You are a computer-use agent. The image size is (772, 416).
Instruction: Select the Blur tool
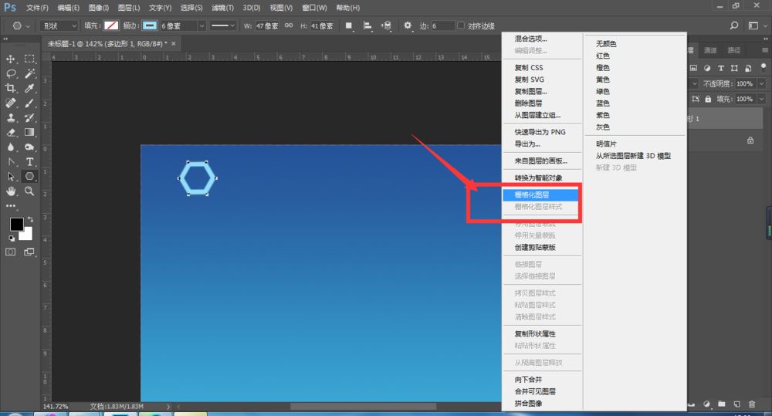click(x=10, y=147)
